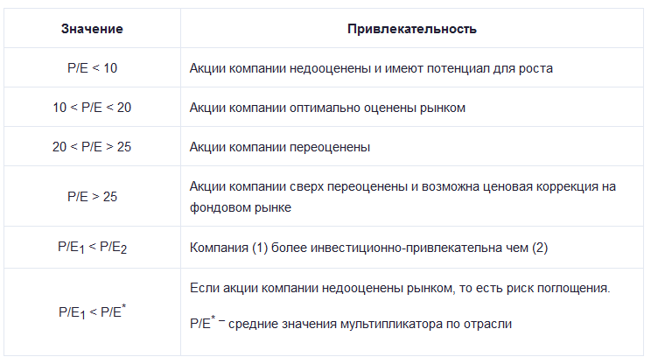The width and height of the screenshot is (651, 364).
Task: Click 'Акции компании оптимально оценены рынком' text
Action: click(x=327, y=108)
